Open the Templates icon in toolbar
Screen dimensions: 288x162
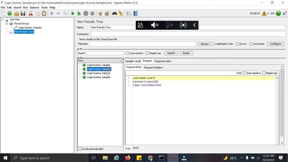(x=10, y=13)
